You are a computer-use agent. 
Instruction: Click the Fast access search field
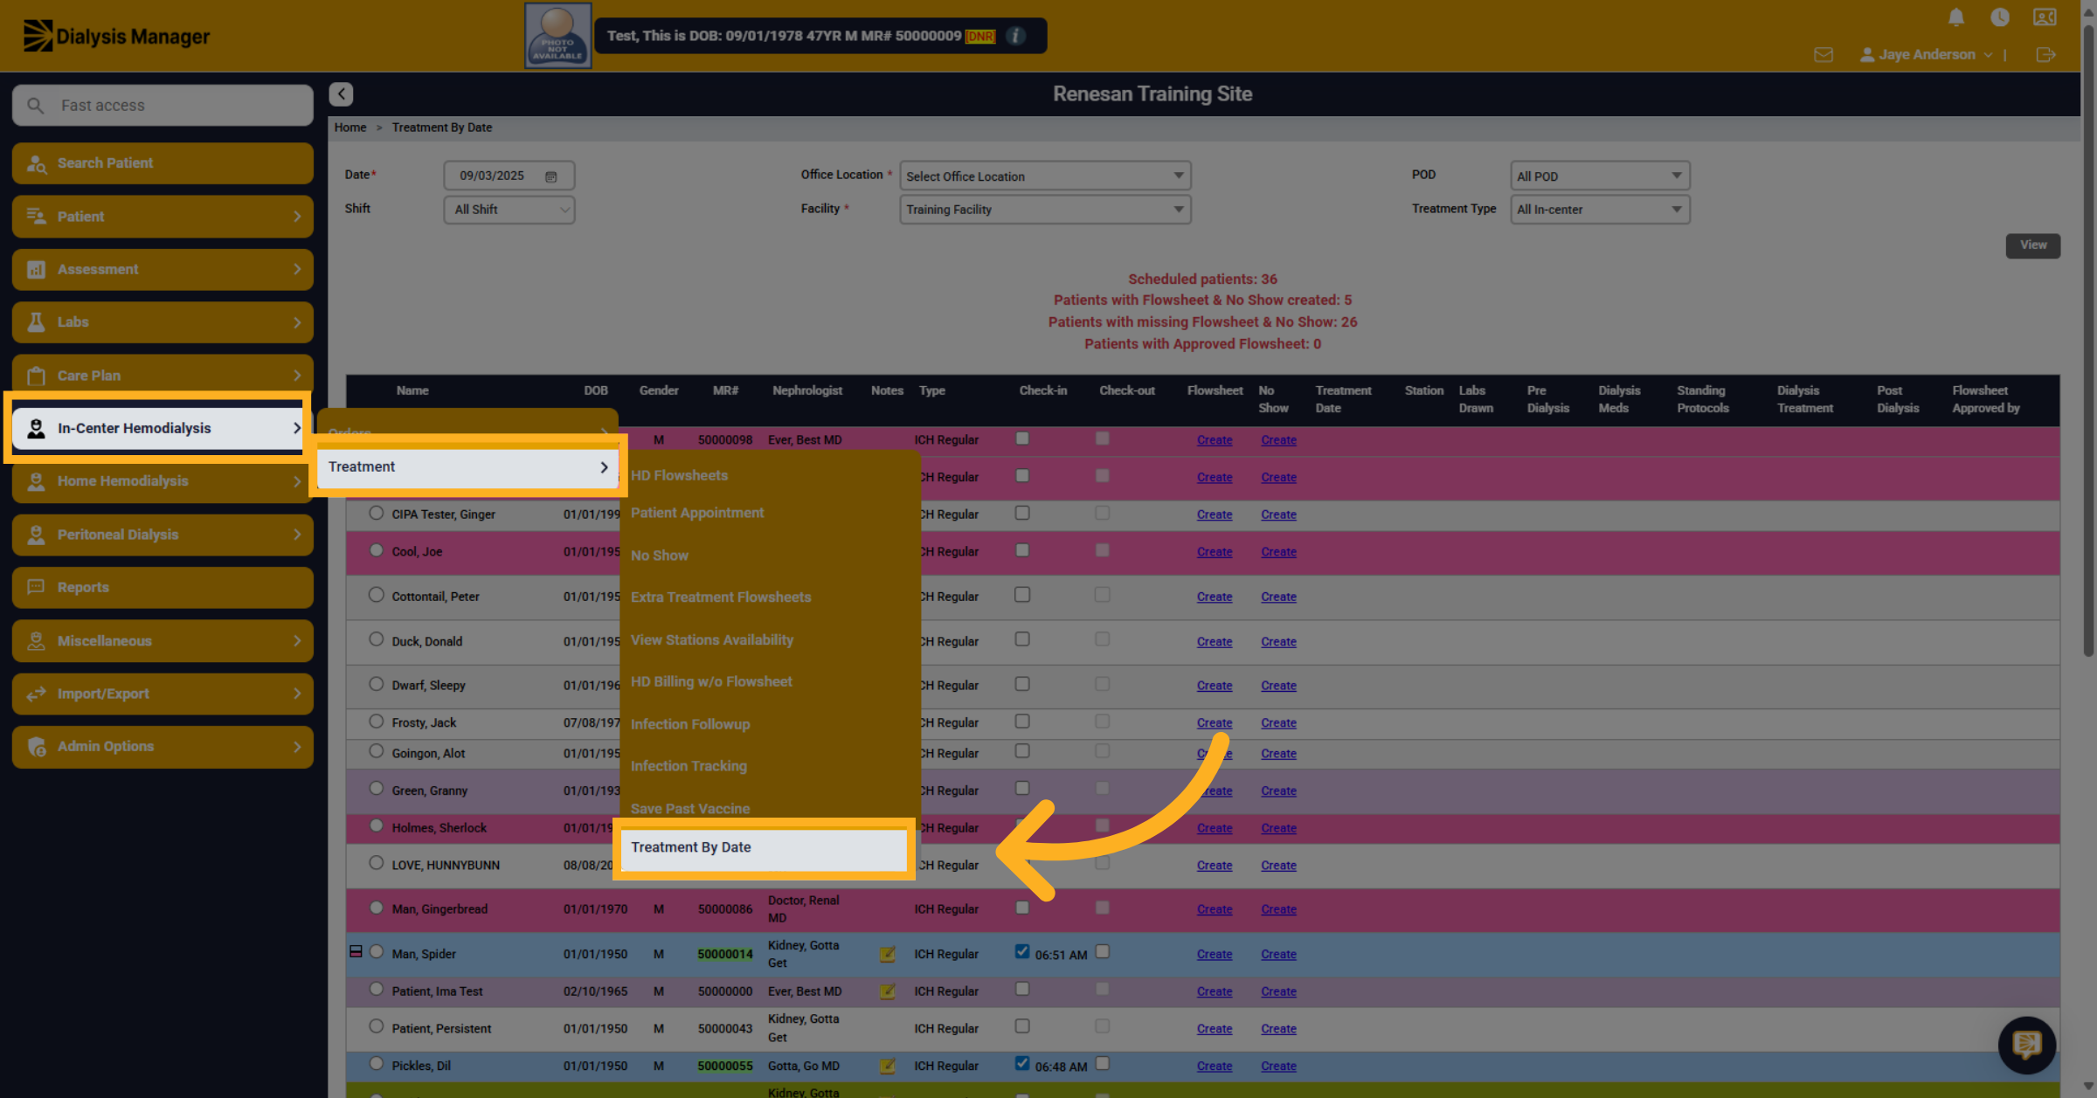tap(163, 106)
